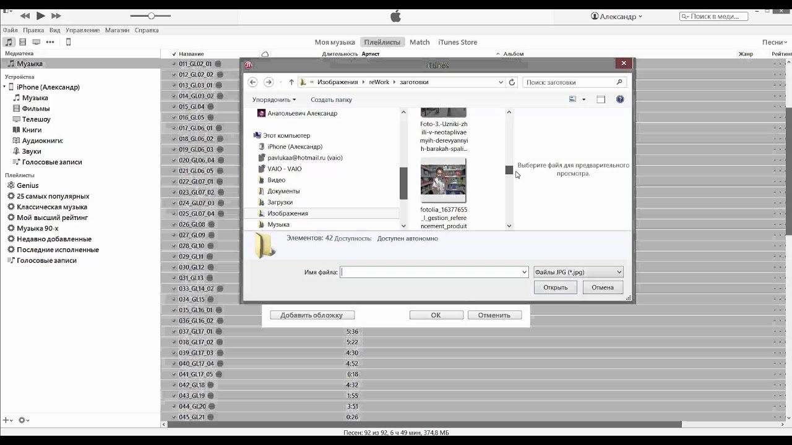Expand the Имя файла history dropdown arrow
Image resolution: width=792 pixels, height=445 pixels.
point(524,272)
